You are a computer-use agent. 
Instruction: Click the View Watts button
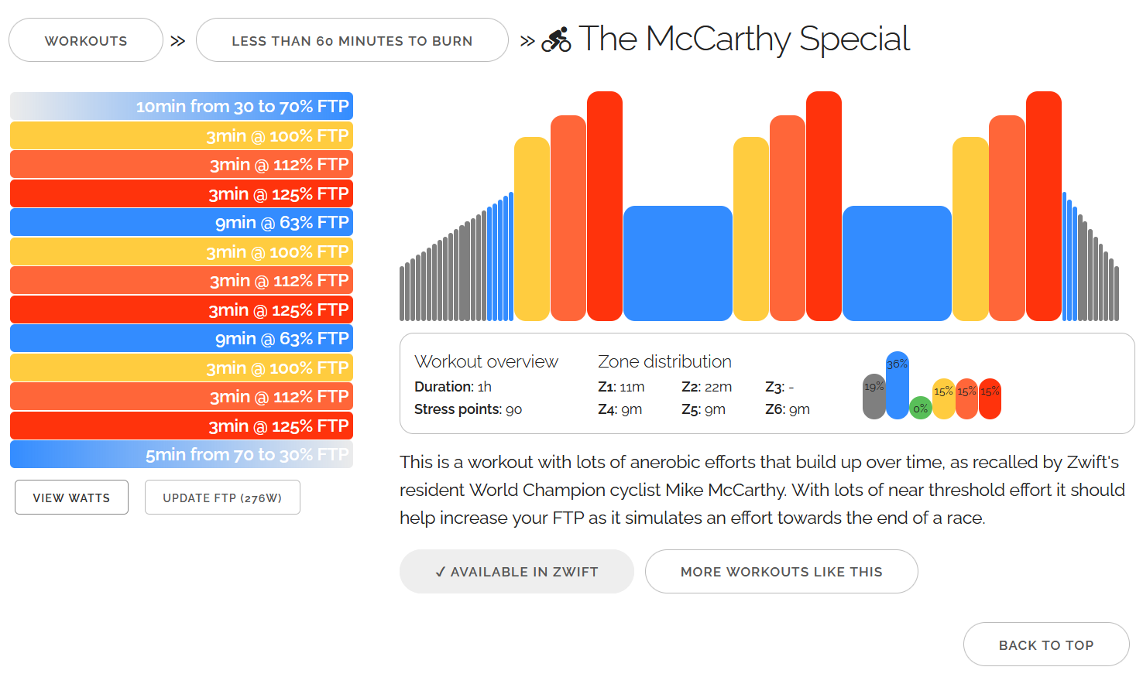[71, 498]
